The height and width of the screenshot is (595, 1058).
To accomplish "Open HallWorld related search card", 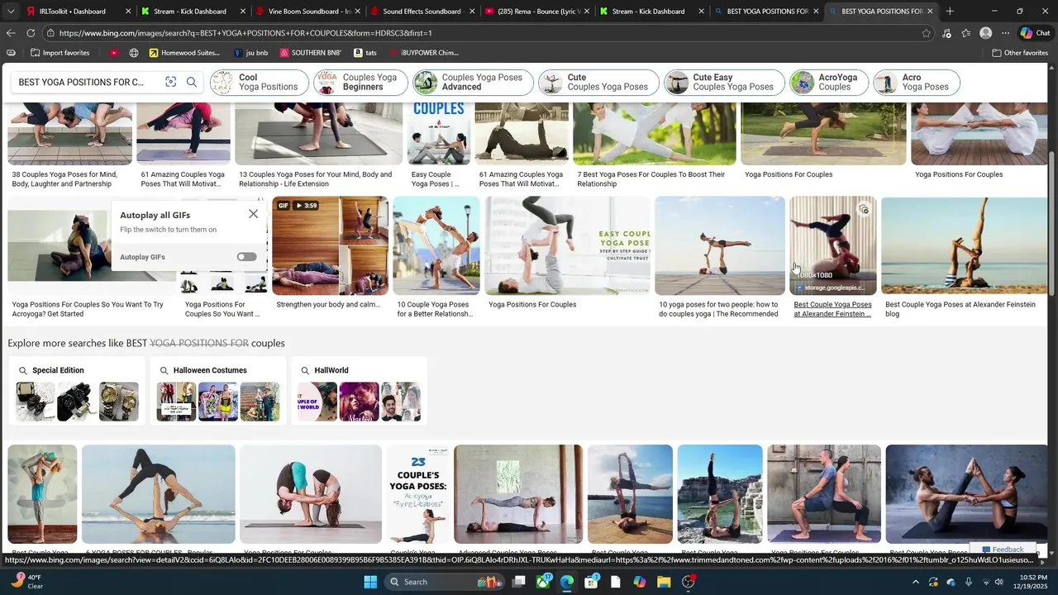I will [360, 391].
